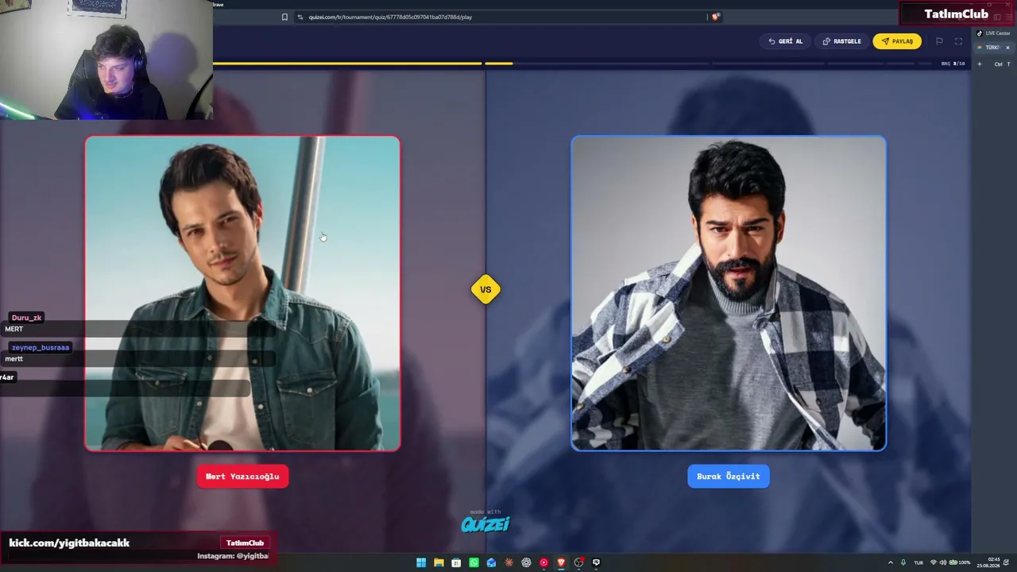
Task: Open site settings icon in the address bar
Action: coord(300,17)
